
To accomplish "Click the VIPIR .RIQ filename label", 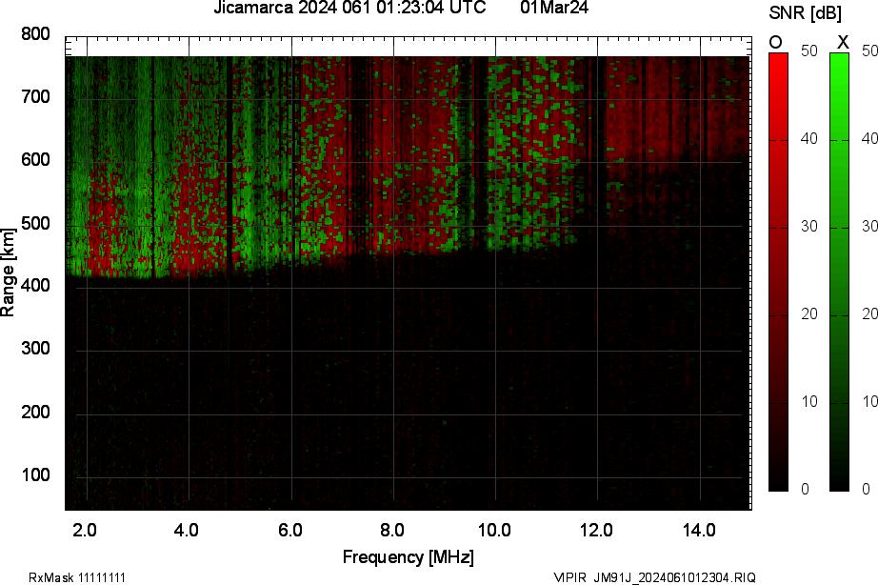I will tap(655, 577).
